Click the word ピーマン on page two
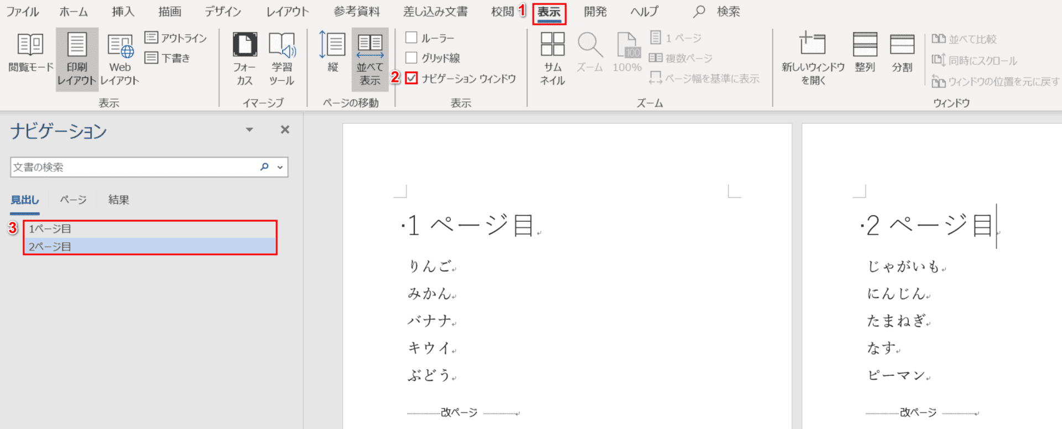Image resolution: width=1062 pixels, height=429 pixels. pyautogui.click(x=896, y=375)
